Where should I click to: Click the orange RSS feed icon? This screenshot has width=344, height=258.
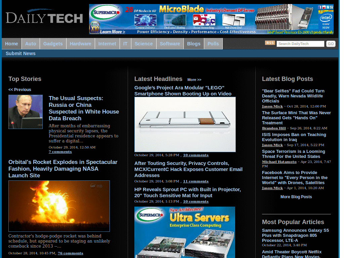point(270,43)
